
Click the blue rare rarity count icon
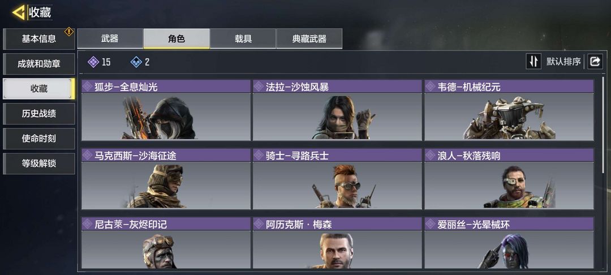click(x=136, y=62)
